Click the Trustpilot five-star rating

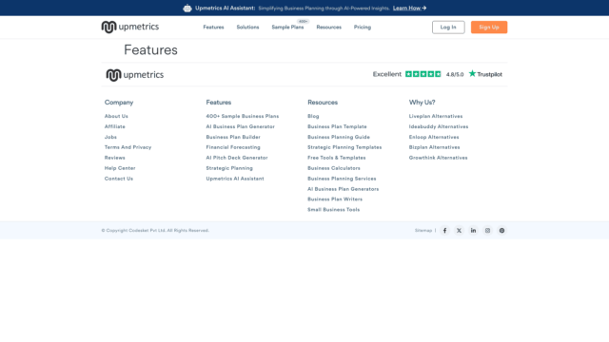tap(422, 74)
